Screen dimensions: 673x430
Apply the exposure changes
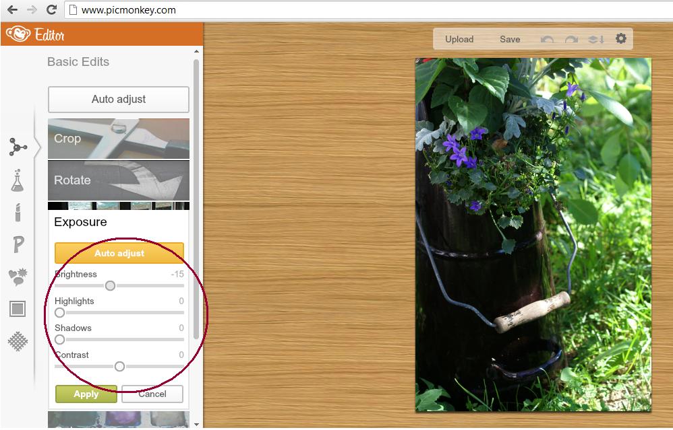(86, 394)
